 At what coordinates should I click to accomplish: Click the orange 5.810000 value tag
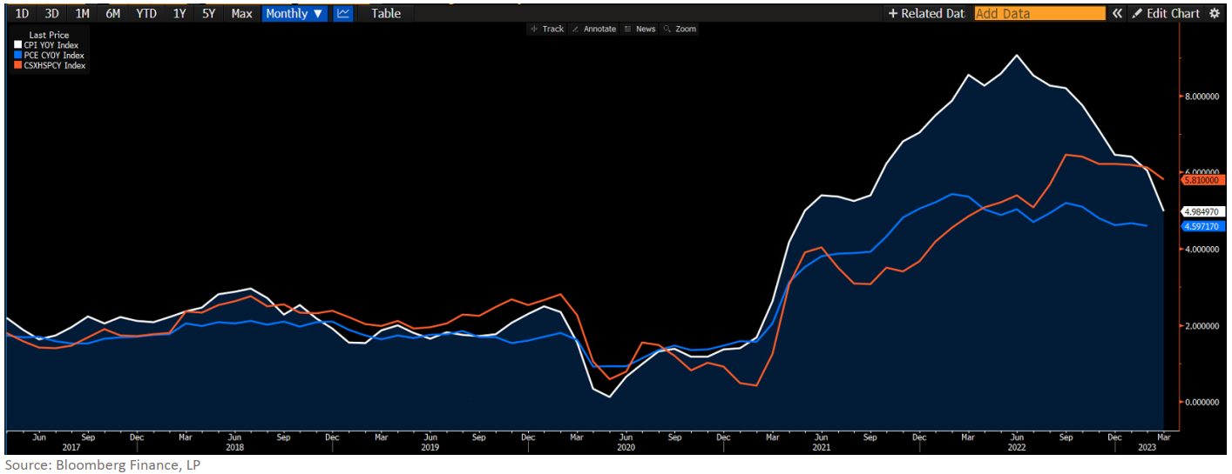coord(1204,180)
